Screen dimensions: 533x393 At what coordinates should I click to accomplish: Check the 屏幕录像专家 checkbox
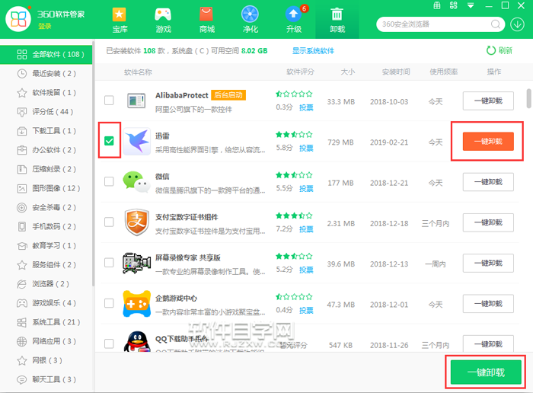coord(109,263)
